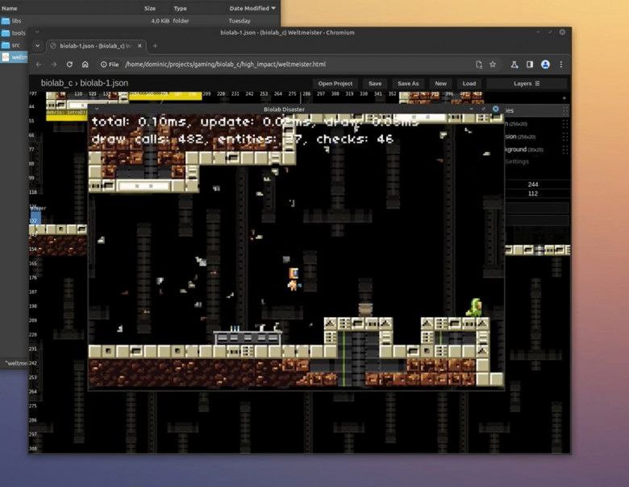This screenshot has height=487, width=629.
Task: Open the tab search dropdown in Chromium
Action: 37,46
